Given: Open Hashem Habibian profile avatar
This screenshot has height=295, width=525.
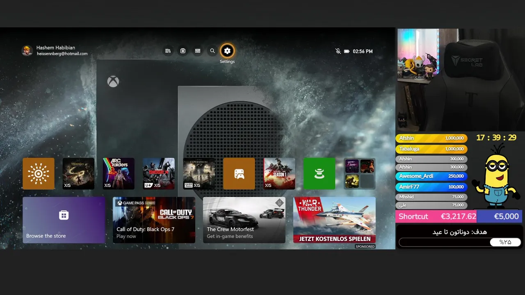Looking at the screenshot, I should [x=27, y=50].
